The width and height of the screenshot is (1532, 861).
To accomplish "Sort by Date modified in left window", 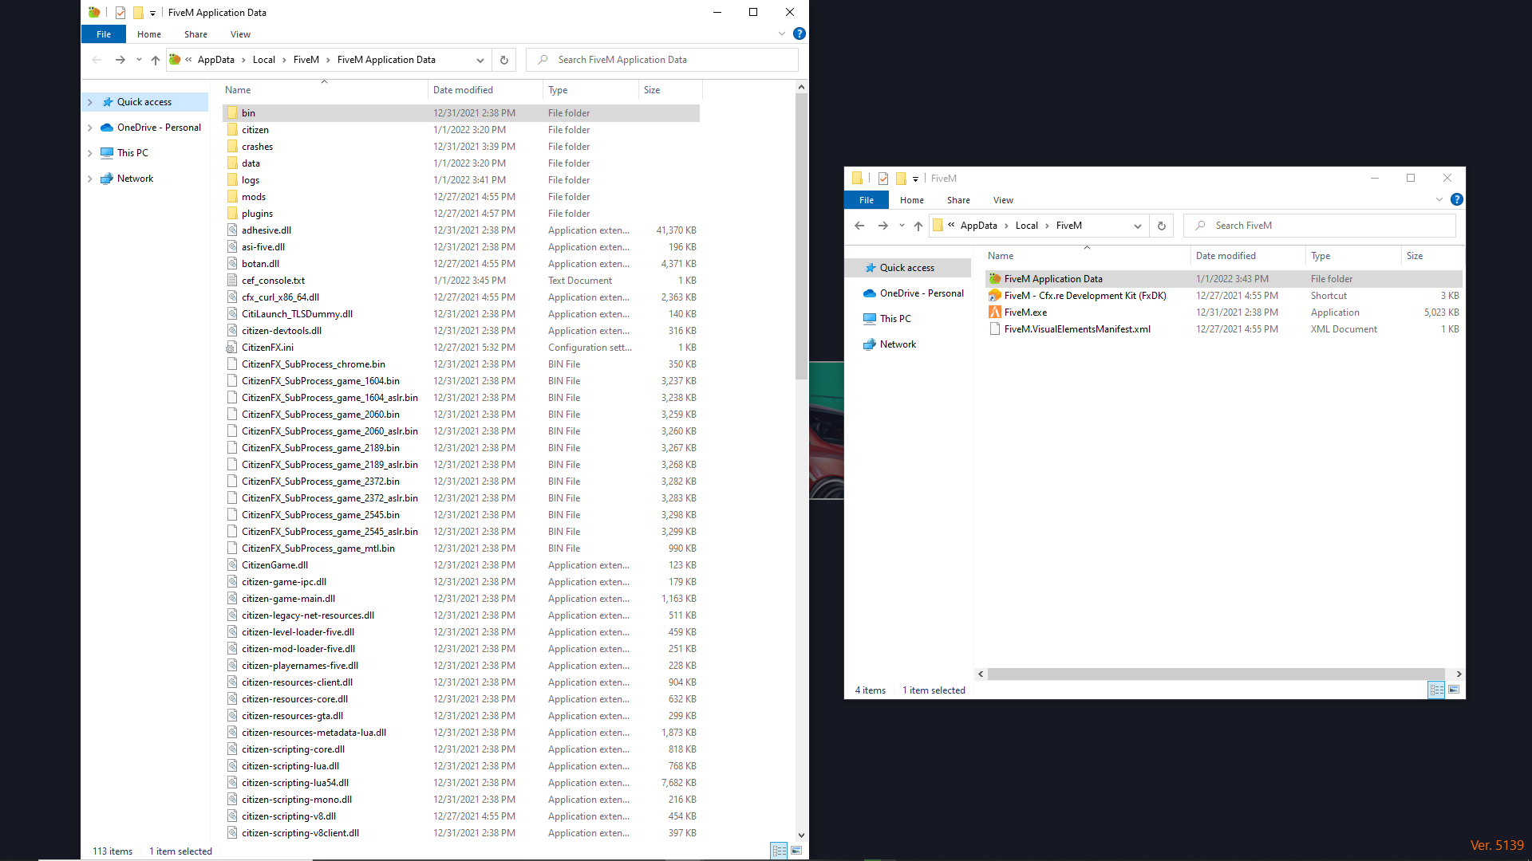I will (485, 90).
